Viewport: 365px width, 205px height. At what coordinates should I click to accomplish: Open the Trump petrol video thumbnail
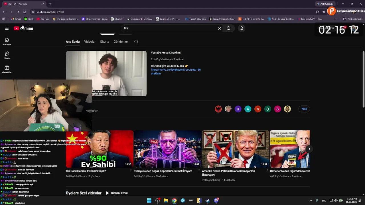[236, 149]
